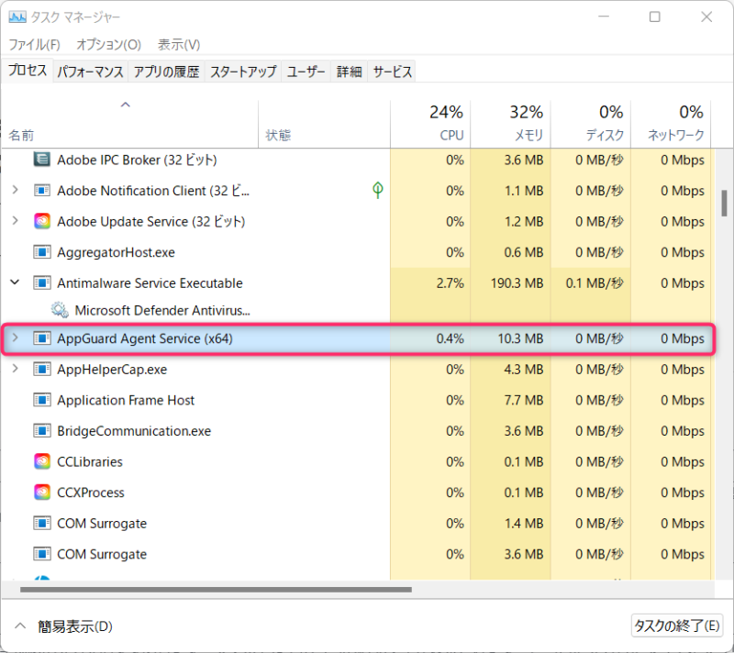
Task: Sort by the ディスク column header
Action: pyautogui.click(x=590, y=124)
